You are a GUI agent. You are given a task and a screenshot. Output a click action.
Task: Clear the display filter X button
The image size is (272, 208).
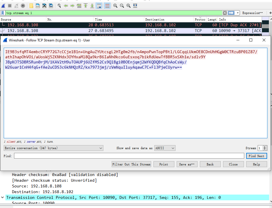(x=225, y=13)
